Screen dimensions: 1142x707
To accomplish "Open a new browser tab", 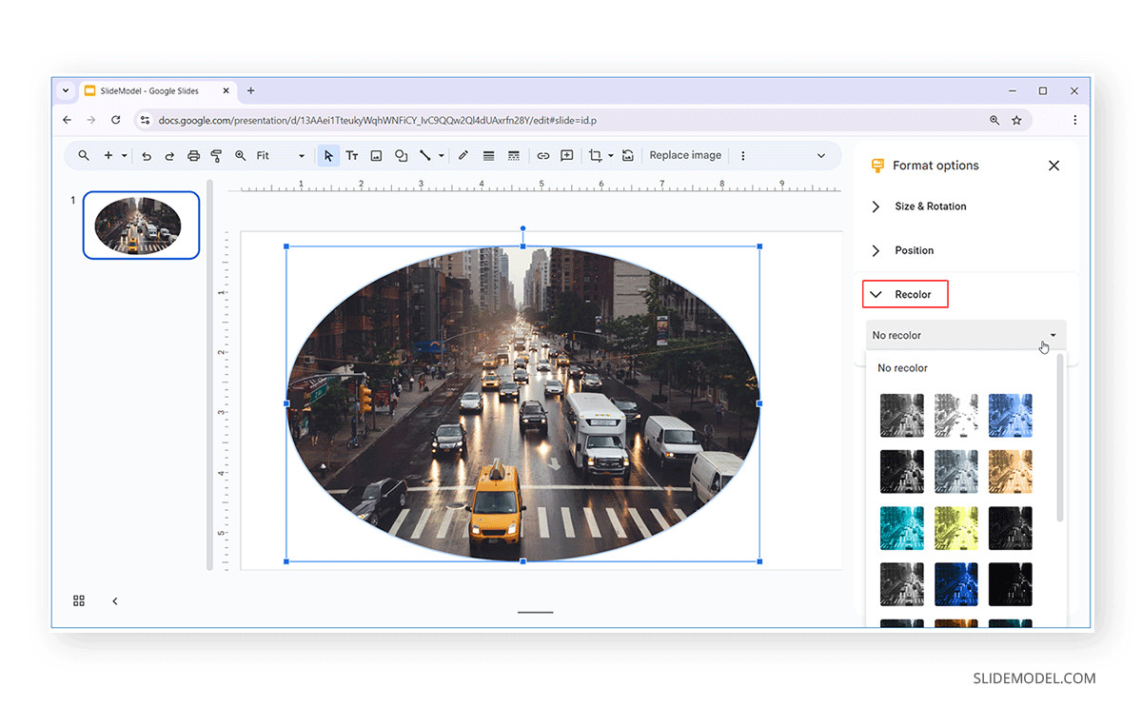I will (251, 91).
